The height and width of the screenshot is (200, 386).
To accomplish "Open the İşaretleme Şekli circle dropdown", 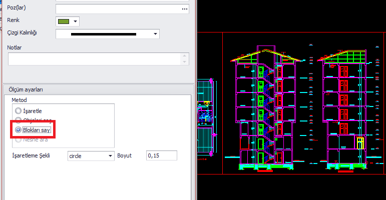I will coord(111,156).
